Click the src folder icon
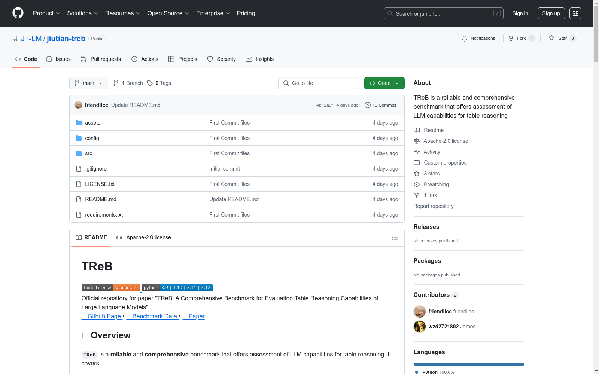Image resolution: width=599 pixels, height=374 pixels. coord(79,153)
